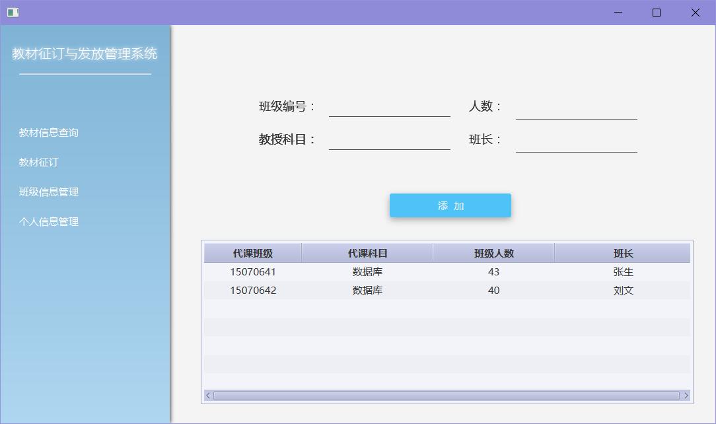Select the class size cell 43

493,272
